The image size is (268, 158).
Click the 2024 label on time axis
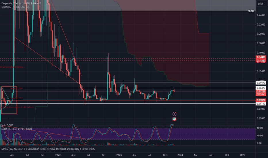click(180, 155)
